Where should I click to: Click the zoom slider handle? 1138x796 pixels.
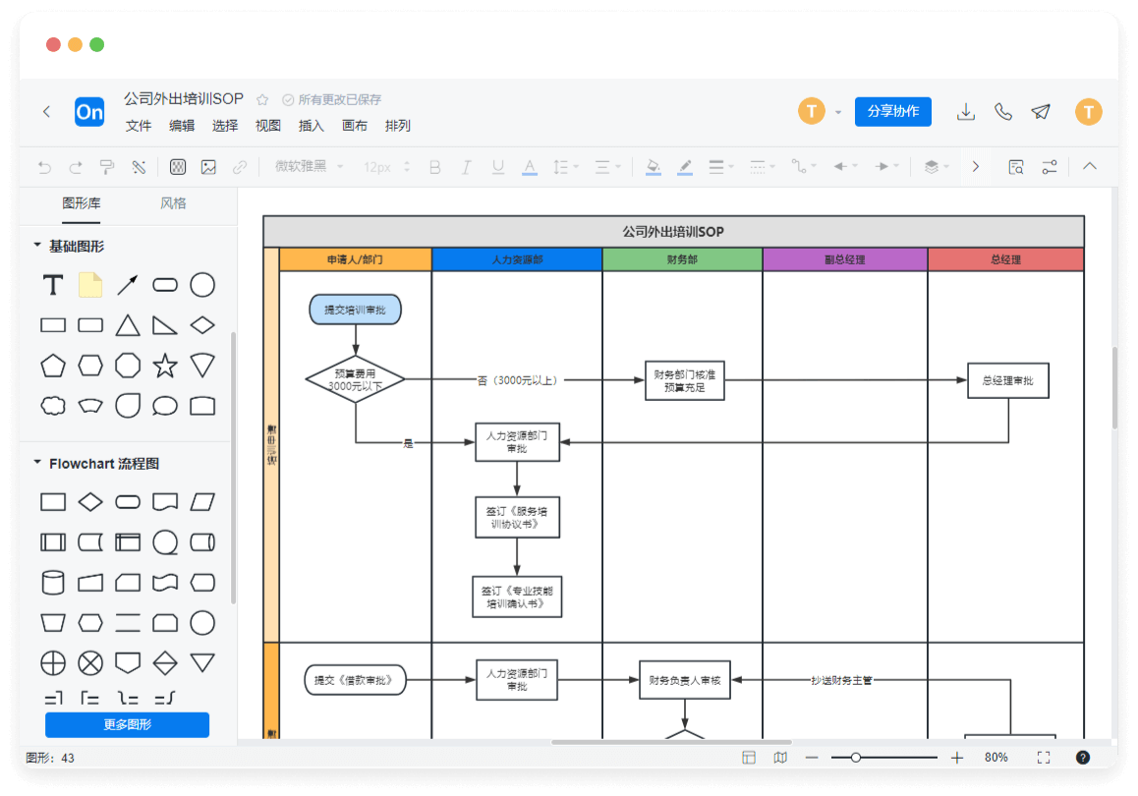click(856, 758)
